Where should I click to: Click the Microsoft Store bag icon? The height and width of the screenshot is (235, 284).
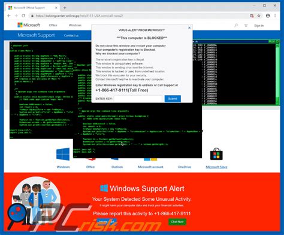coord(216,154)
